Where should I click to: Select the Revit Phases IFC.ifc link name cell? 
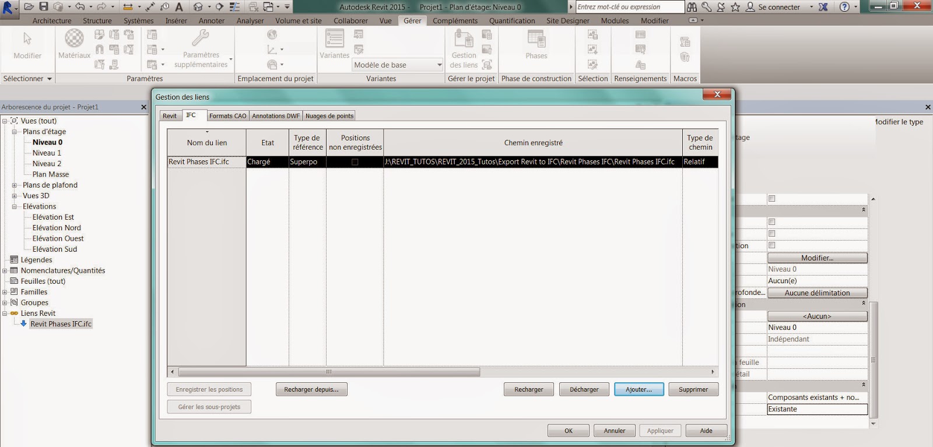coord(206,162)
